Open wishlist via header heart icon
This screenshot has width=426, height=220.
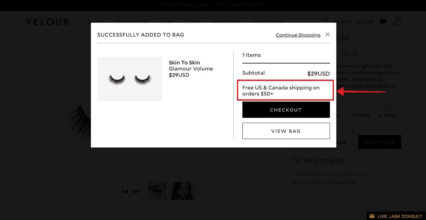coord(383,22)
